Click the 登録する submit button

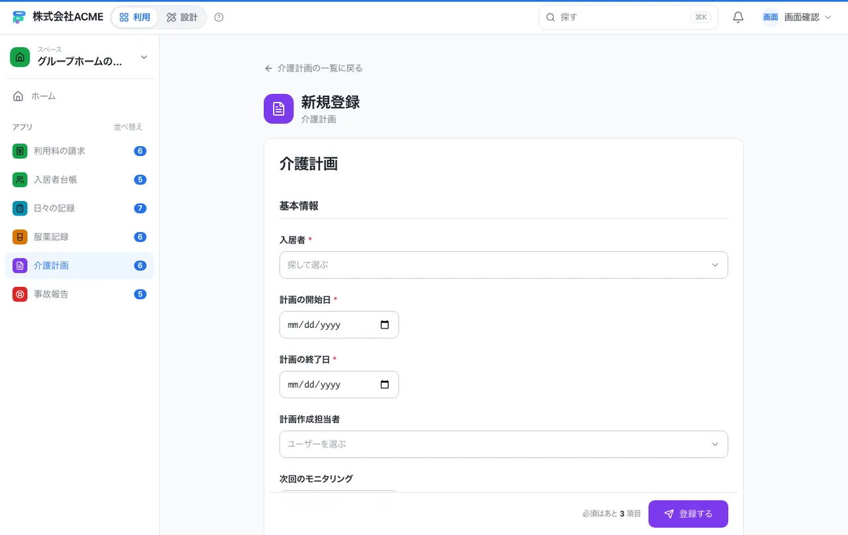688,514
